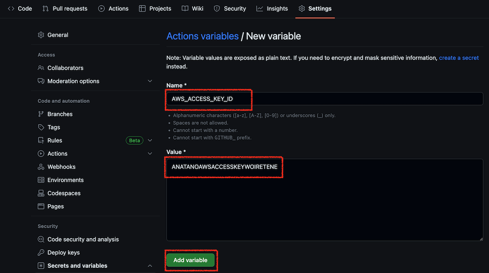Viewport: 489px width, 273px height.
Task: Click the Tags label icon
Action: point(40,127)
